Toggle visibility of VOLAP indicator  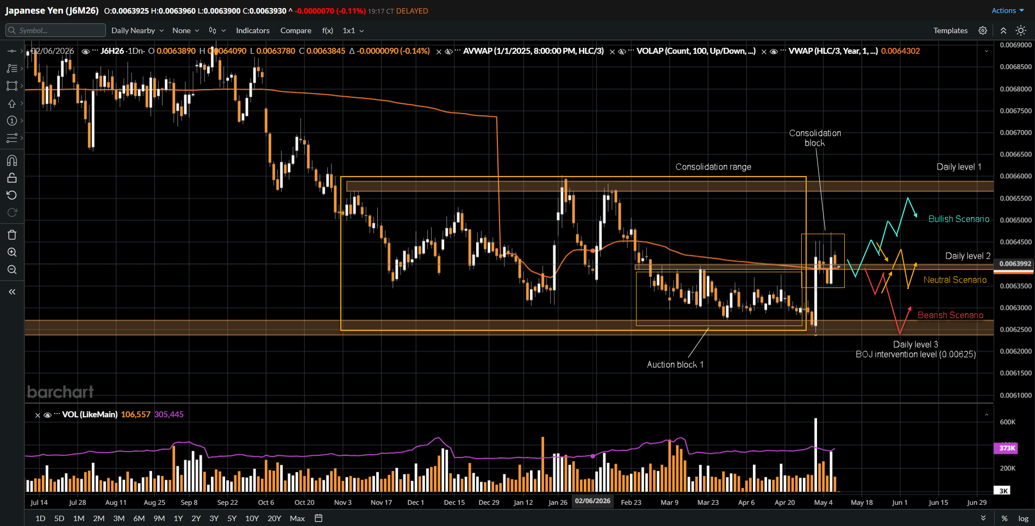[x=622, y=51]
